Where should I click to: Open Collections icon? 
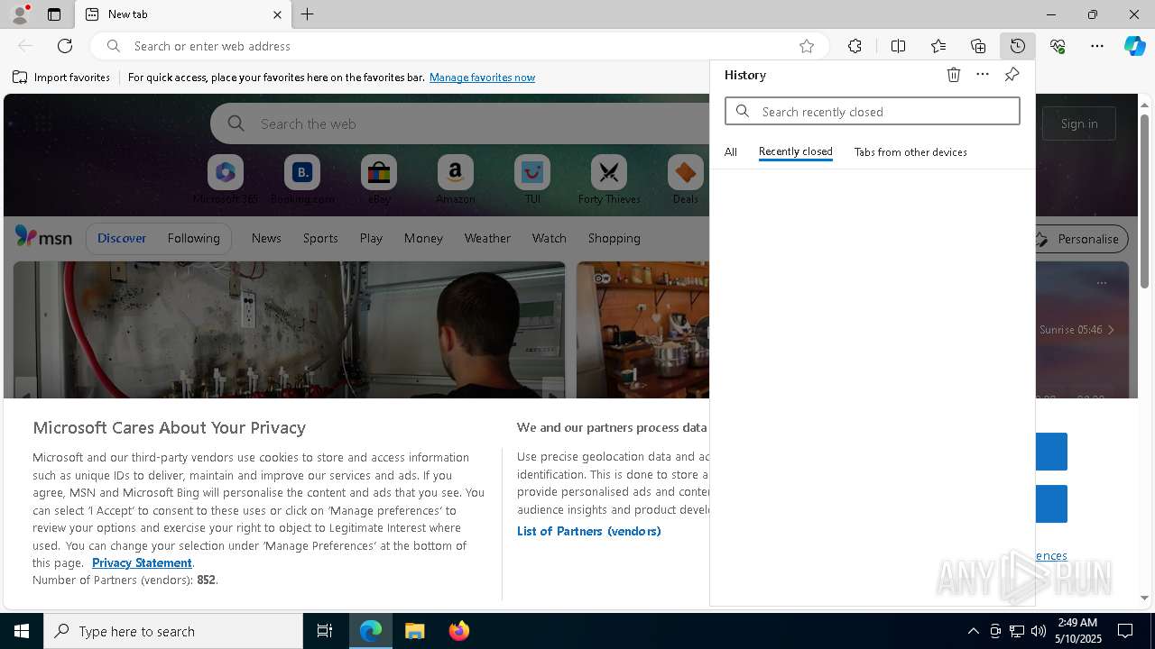tap(978, 46)
